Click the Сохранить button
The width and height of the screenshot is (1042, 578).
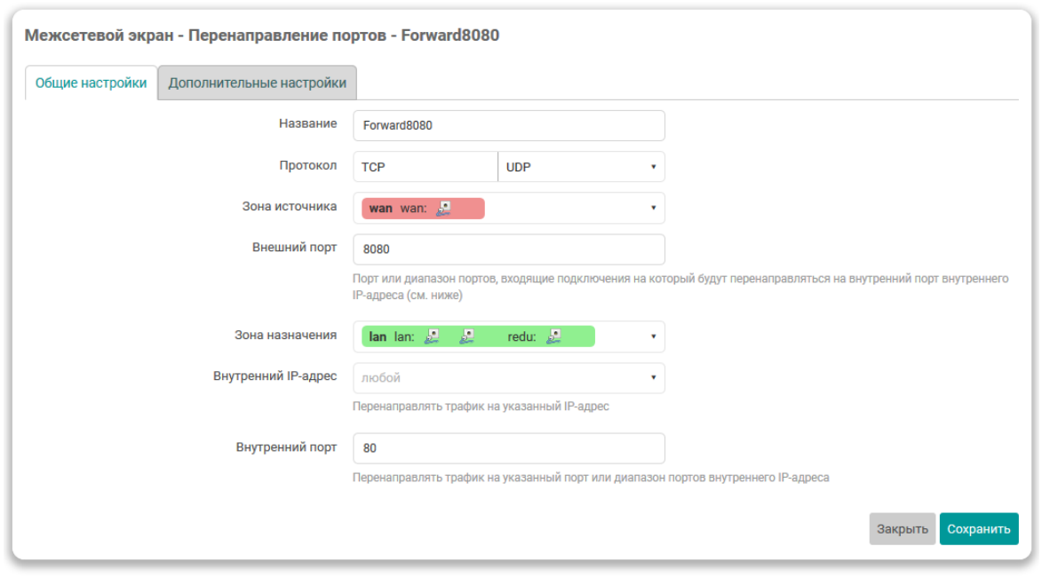[978, 529]
